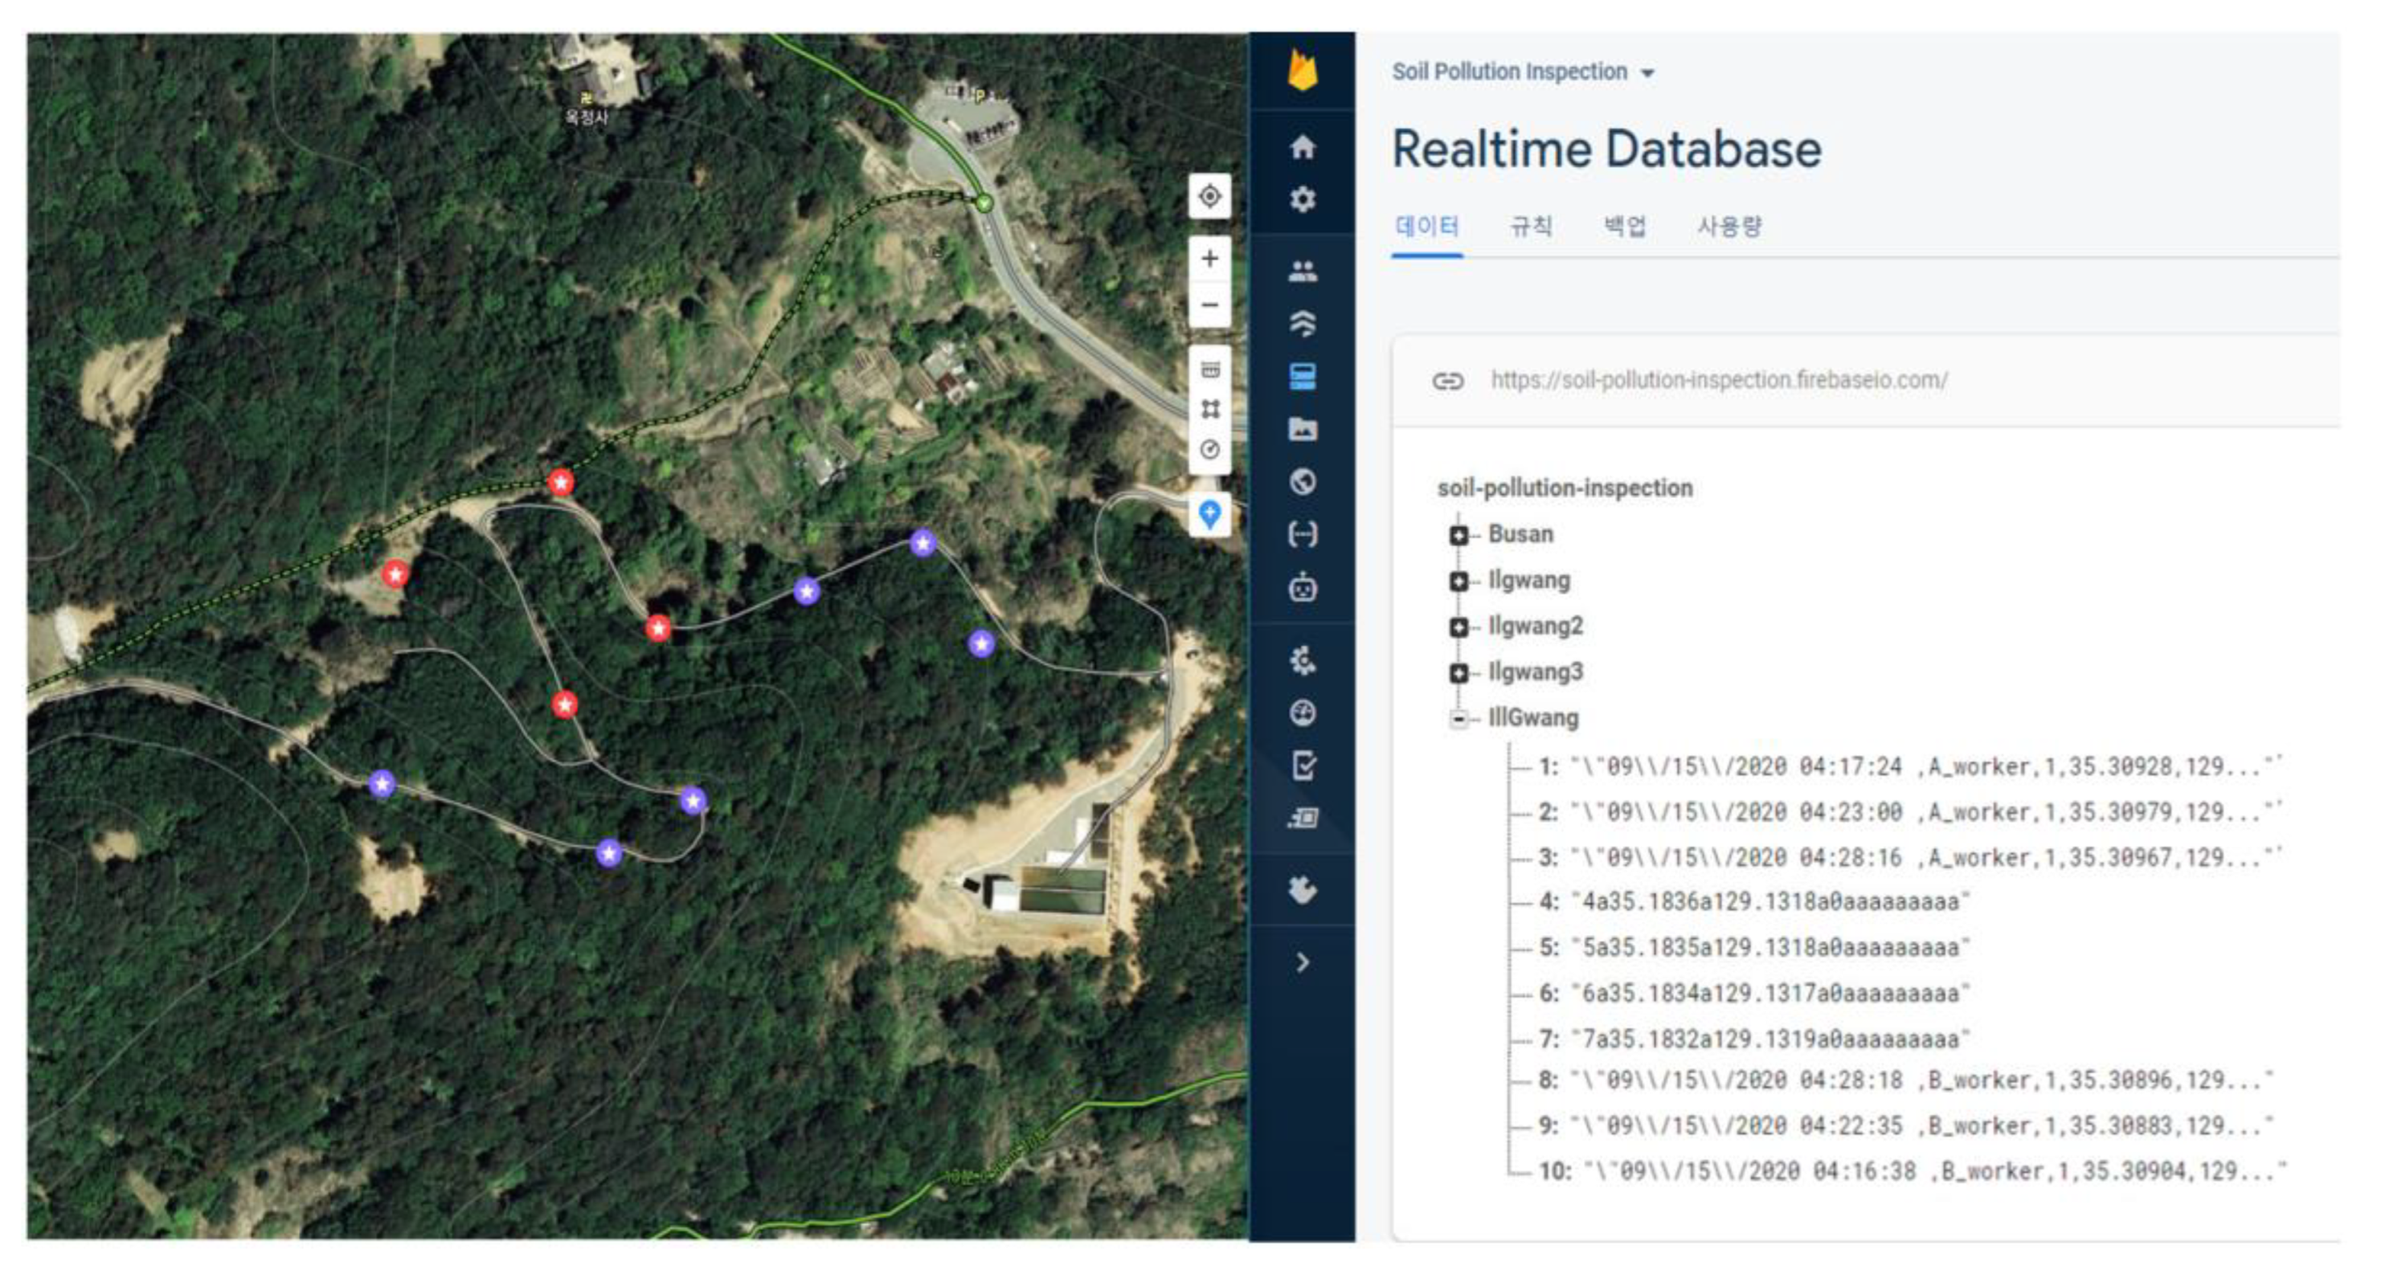This screenshot has width=2381, height=1266.
Task: Collapse the IllGwang tree node
Action: 1458,719
